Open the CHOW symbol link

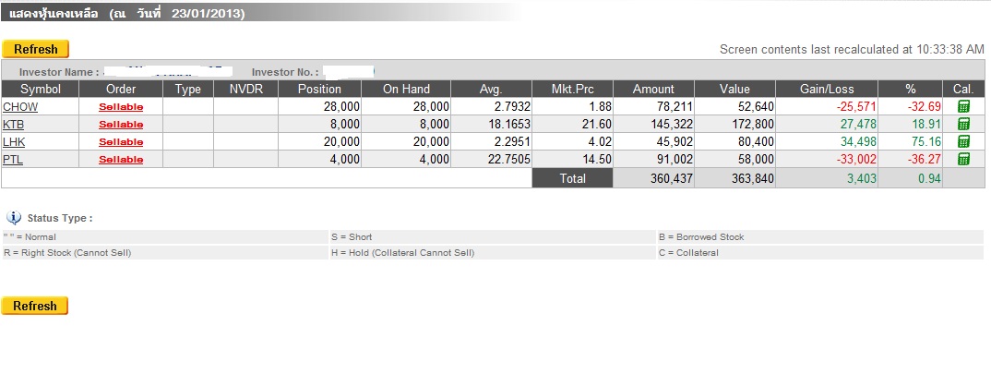tap(21, 106)
